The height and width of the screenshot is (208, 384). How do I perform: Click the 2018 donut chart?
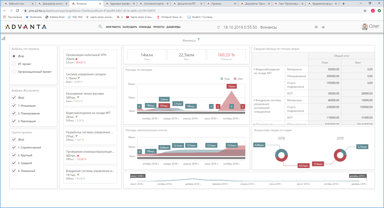pos(281,155)
